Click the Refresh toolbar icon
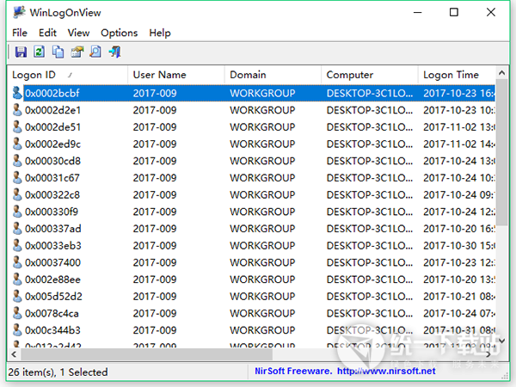The width and height of the screenshot is (516, 387). click(x=40, y=52)
